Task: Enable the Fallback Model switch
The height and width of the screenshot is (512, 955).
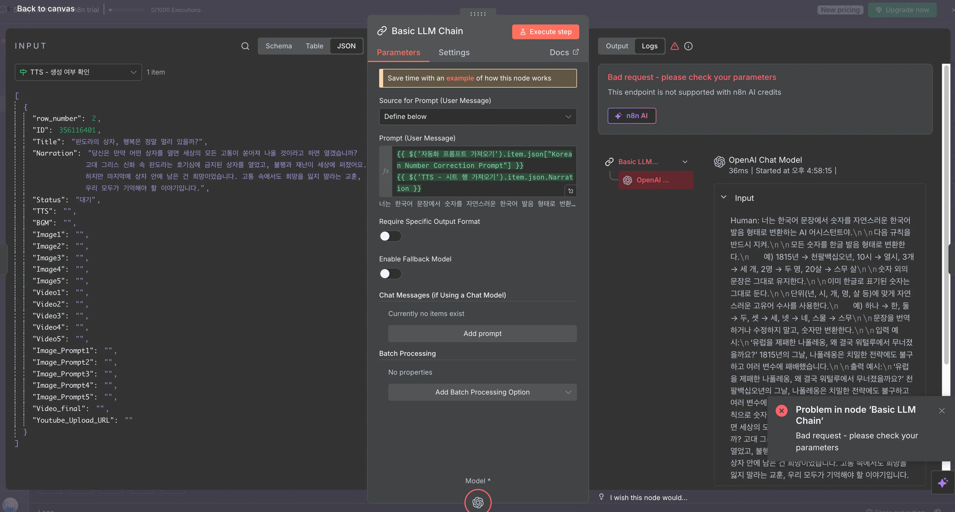Action: (390, 273)
